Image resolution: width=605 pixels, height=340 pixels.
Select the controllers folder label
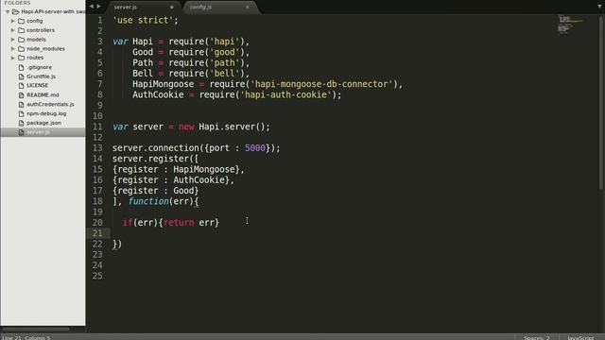(x=41, y=30)
